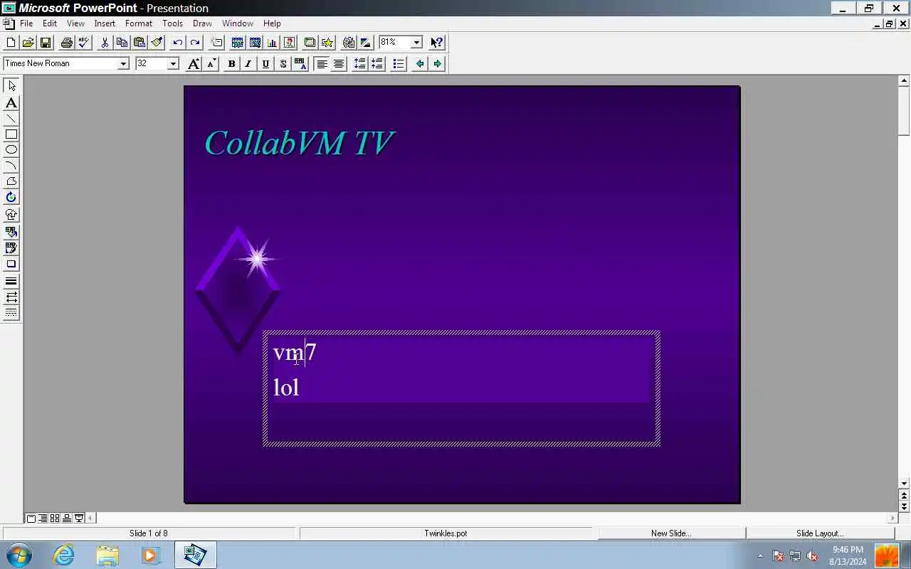Viewport: 911px width, 569px height.
Task: Open the AutoShapes tool
Action: pos(11,214)
